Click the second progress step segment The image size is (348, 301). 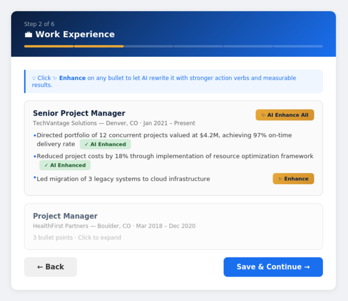(99, 46)
